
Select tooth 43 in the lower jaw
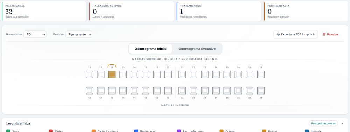coord(146,90)
